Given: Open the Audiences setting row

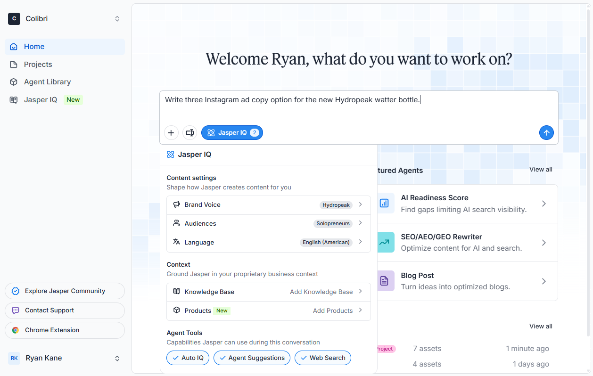Looking at the screenshot, I should pos(269,223).
